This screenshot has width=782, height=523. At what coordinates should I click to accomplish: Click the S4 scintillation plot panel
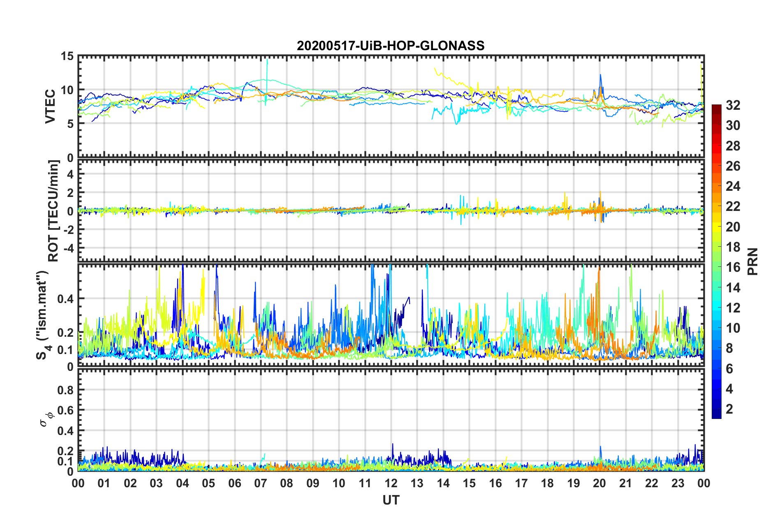click(x=391, y=315)
